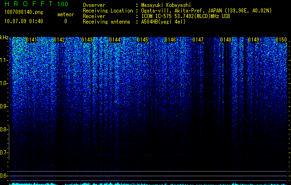This screenshot has height=185, width=291.
Task: Click the Receiver label
Action: [94, 16]
